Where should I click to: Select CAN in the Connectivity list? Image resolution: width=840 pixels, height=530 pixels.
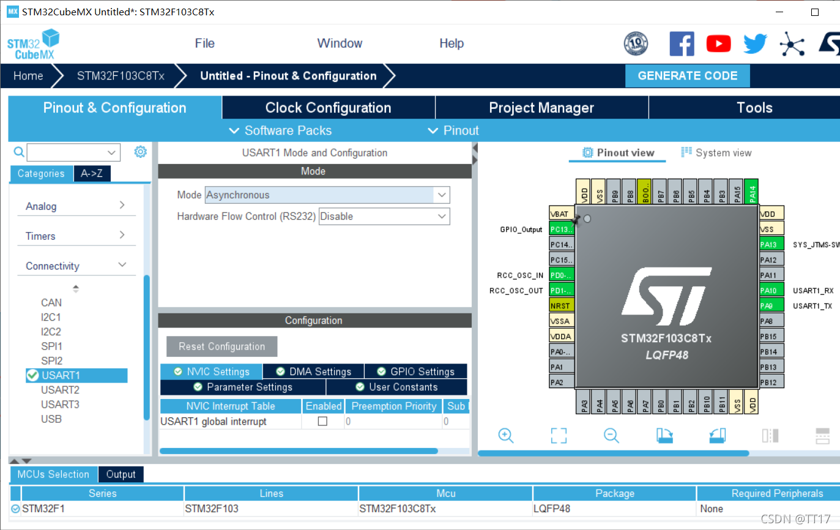[x=51, y=302]
